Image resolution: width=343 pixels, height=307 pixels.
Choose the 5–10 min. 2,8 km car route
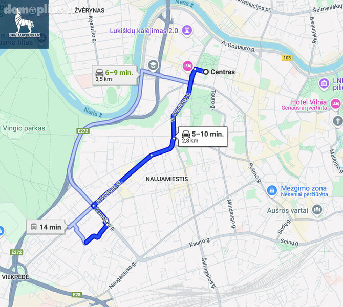(203, 137)
